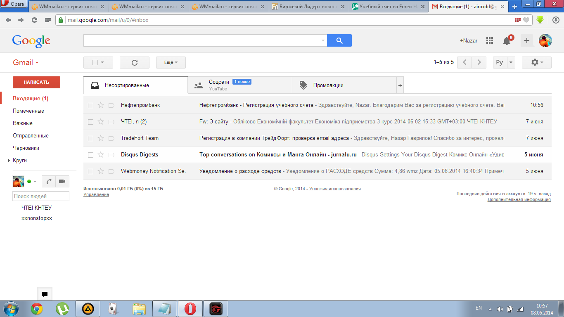Viewport: 564px width, 317px height.
Task: Tick checkbox for Нефтепромбанк email
Action: pos(90,105)
